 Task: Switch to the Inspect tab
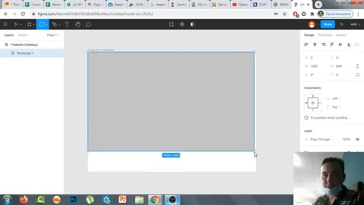tap(341, 35)
